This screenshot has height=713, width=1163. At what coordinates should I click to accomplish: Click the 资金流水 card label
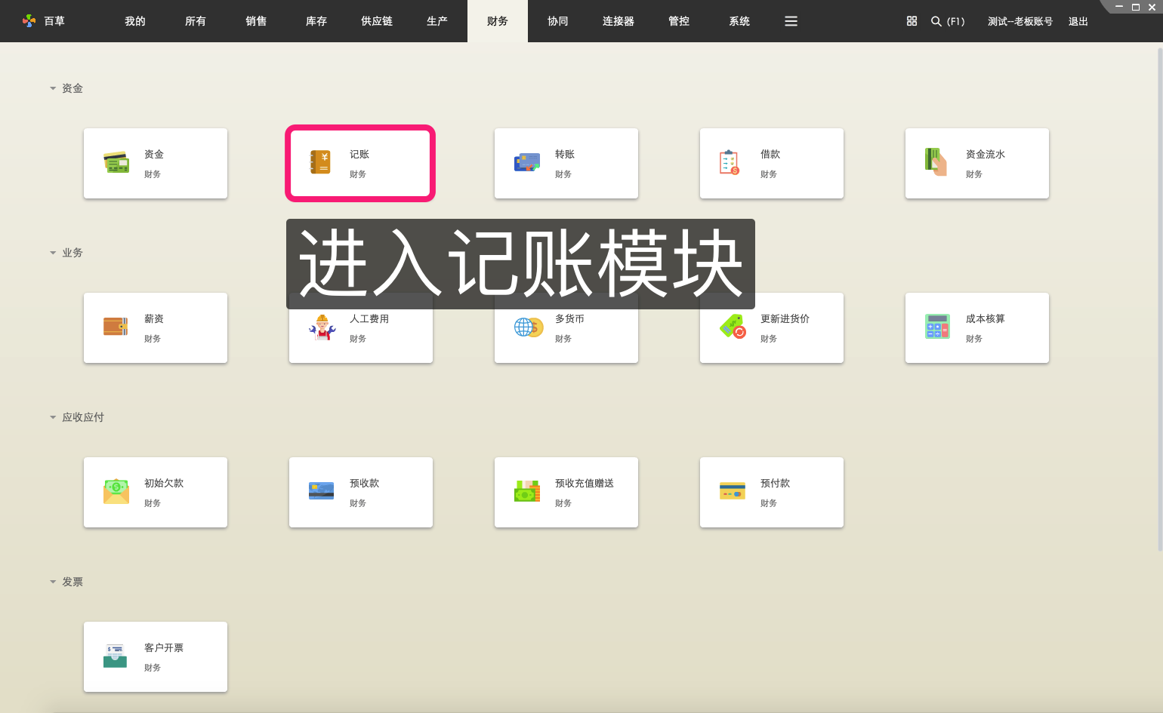(x=986, y=154)
